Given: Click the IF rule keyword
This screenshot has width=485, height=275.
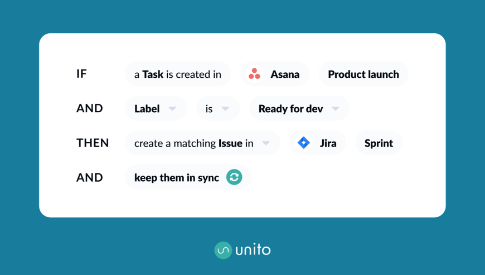Looking at the screenshot, I should (x=81, y=74).
